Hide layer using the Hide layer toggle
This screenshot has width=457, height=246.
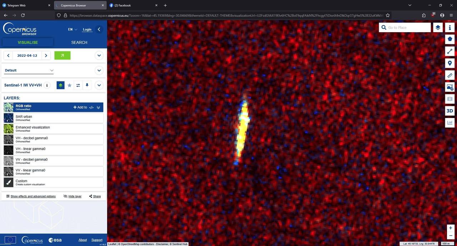pyautogui.click(x=72, y=196)
